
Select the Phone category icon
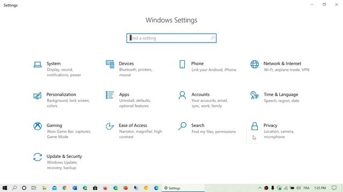[182, 64]
